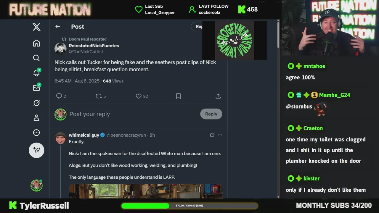Go back with the arrow button

58,27
